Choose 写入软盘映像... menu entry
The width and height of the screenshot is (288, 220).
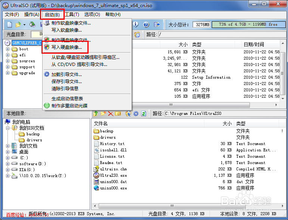(66, 30)
